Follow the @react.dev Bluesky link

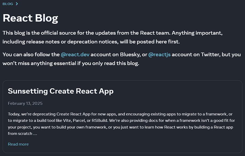[75, 55]
